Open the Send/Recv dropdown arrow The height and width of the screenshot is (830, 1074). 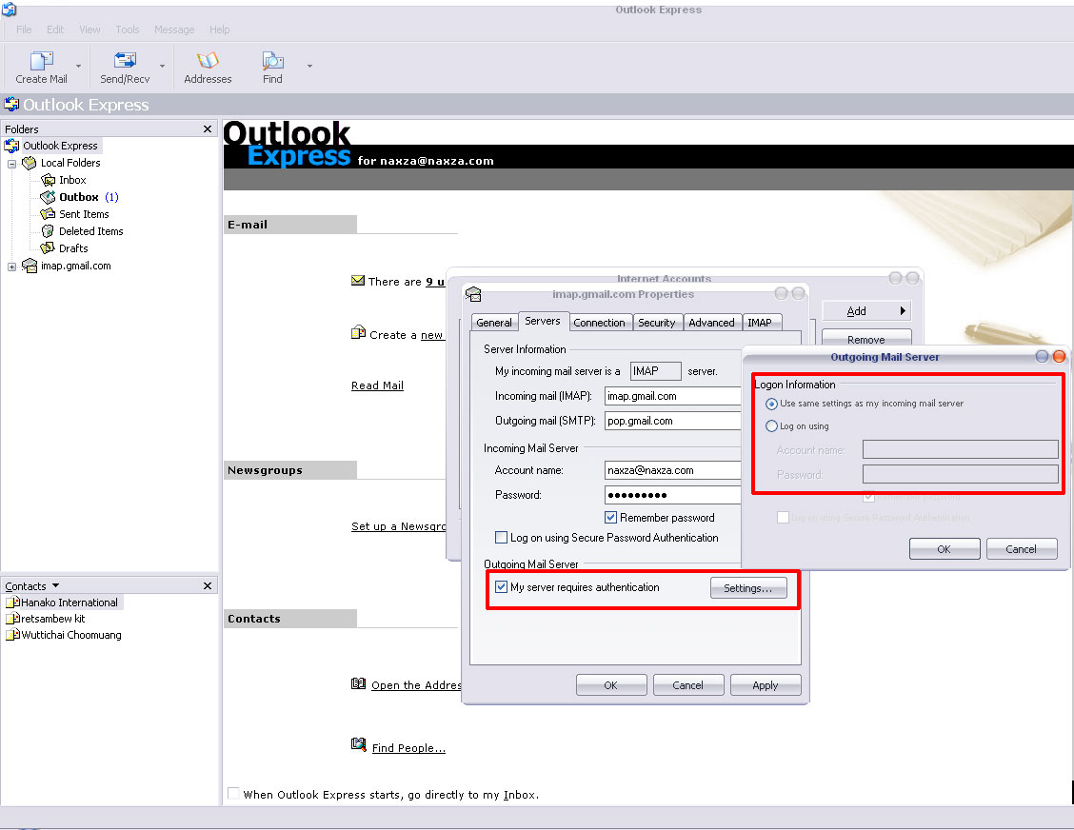click(162, 66)
